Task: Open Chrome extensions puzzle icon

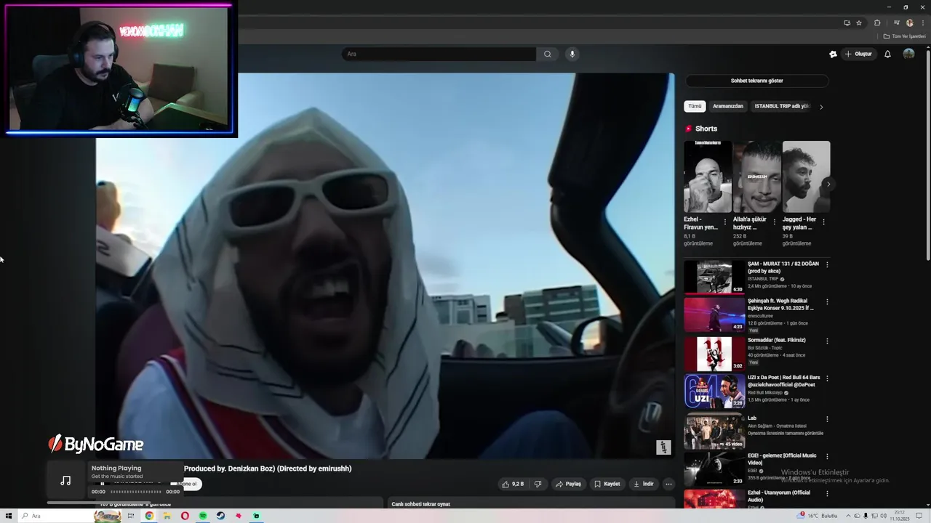Action: click(x=877, y=23)
